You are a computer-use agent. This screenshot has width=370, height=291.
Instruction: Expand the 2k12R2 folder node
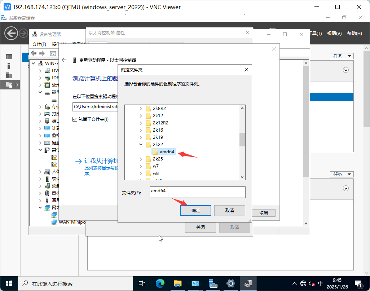[x=141, y=123]
